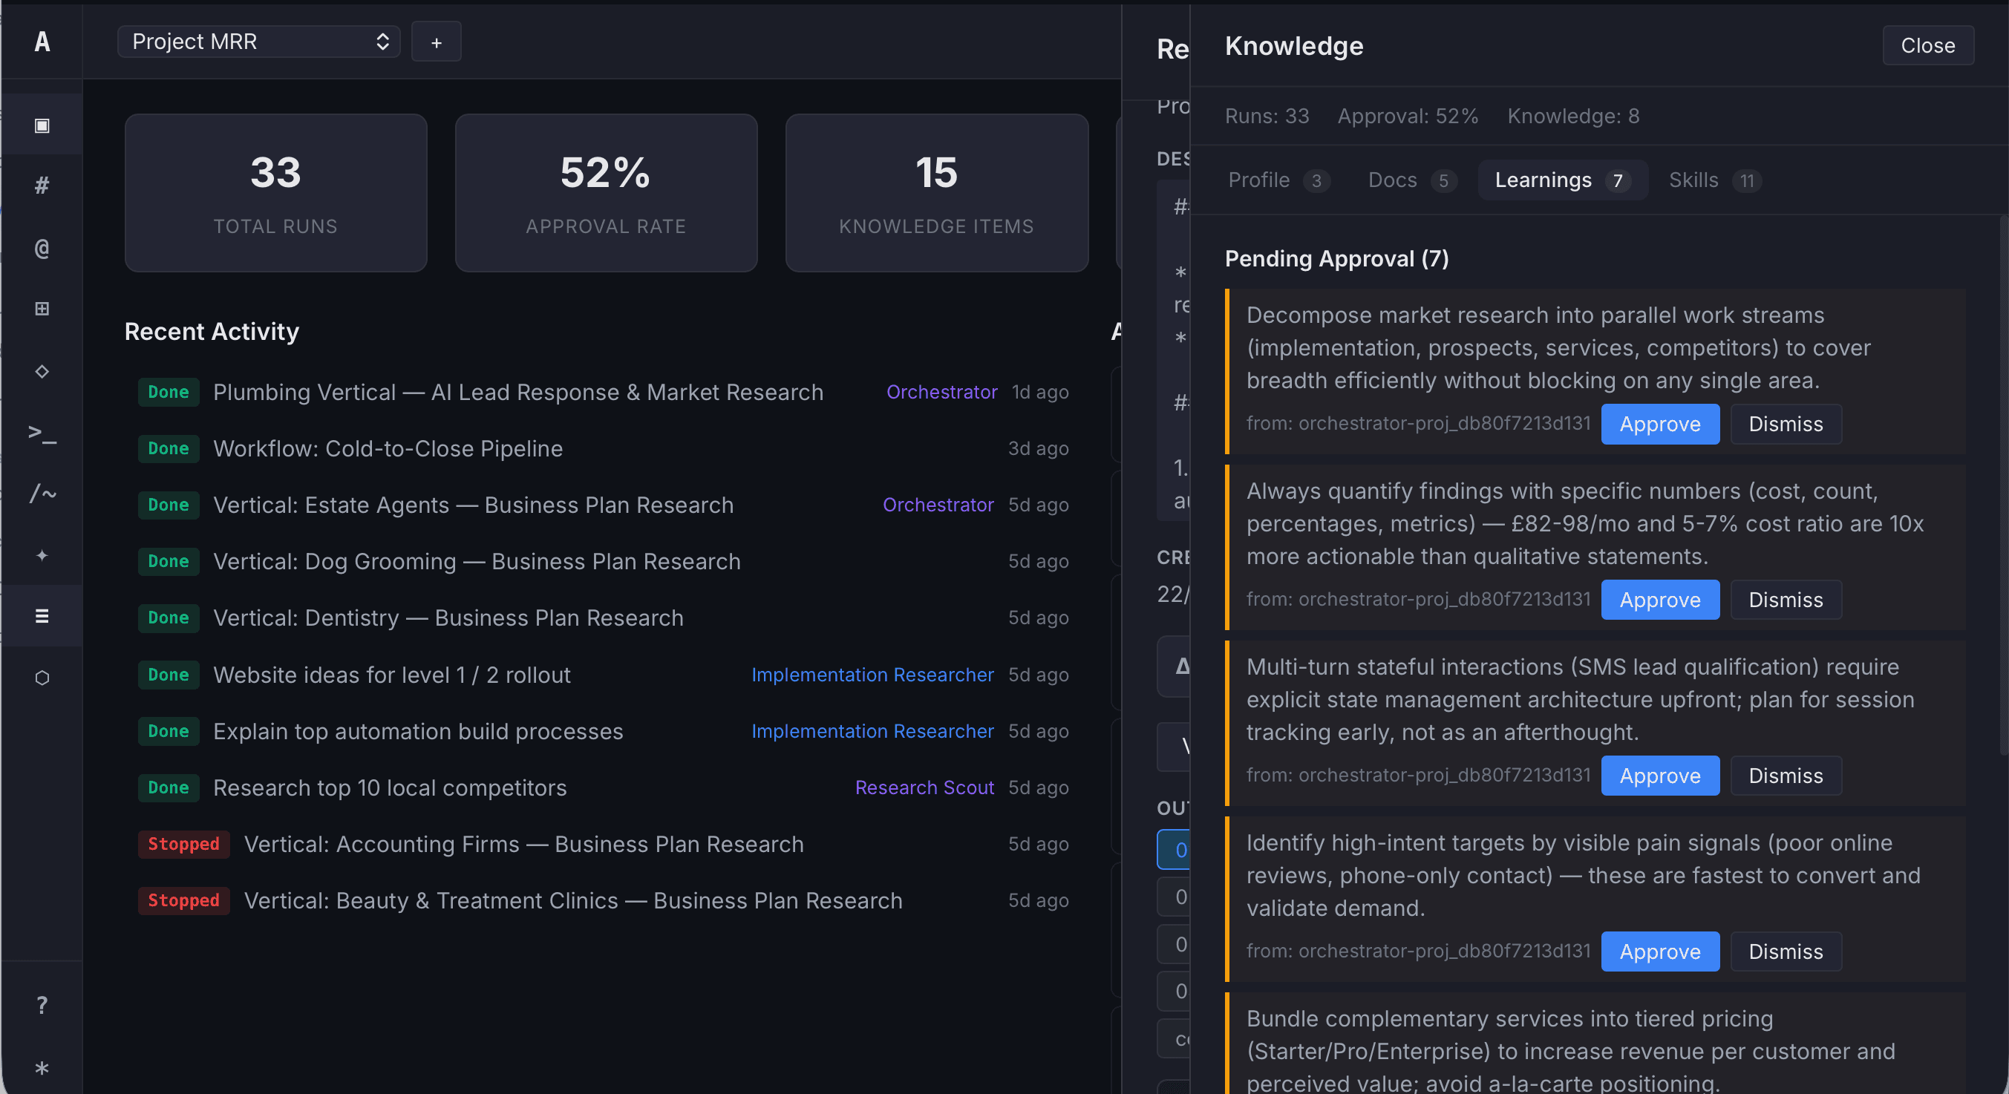Click the Orchestrator link on Estate Agents run
2009x1094 pixels.
pyautogui.click(x=938, y=505)
